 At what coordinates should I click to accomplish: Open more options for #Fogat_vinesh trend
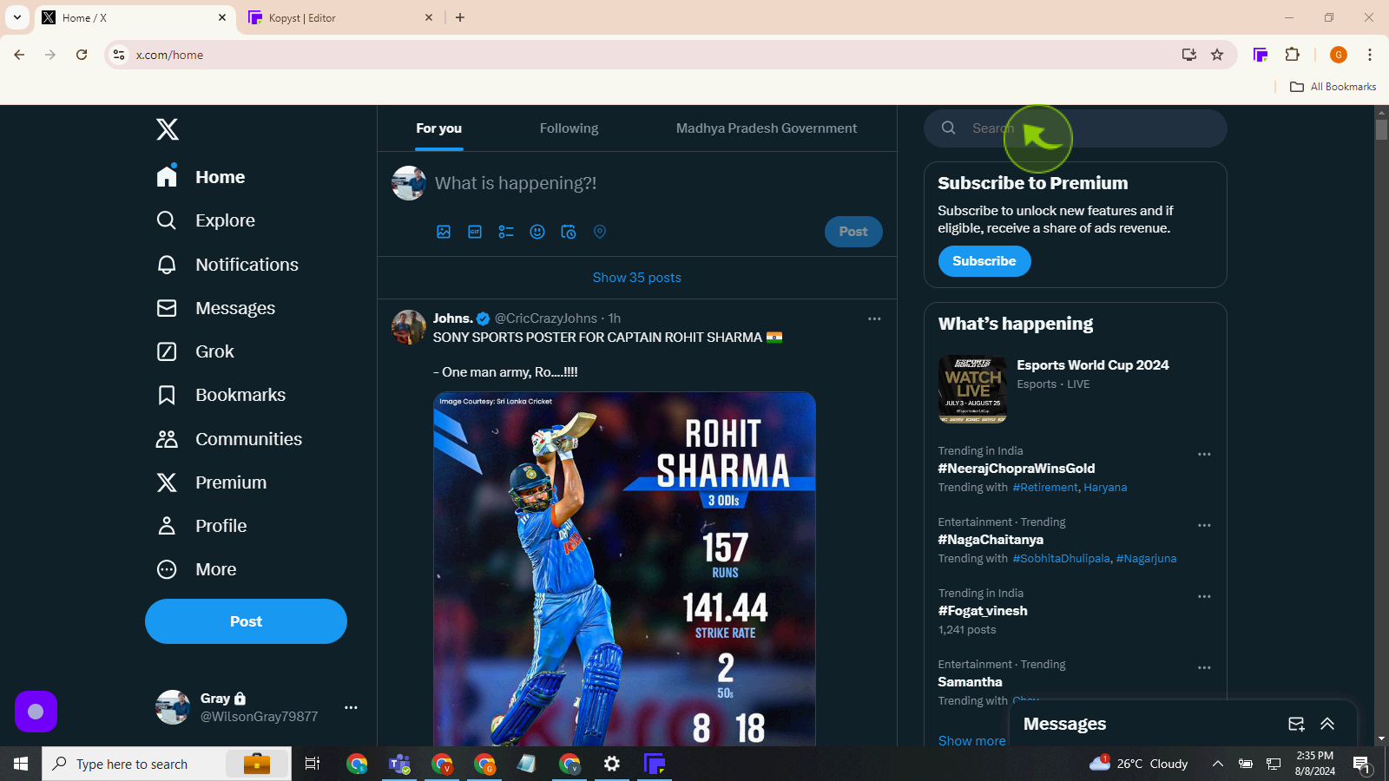1204,597
